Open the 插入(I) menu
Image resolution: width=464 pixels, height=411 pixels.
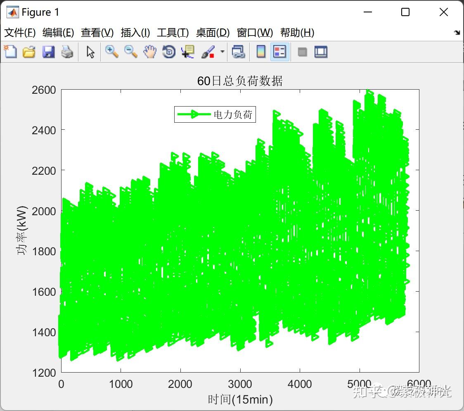[x=135, y=33]
